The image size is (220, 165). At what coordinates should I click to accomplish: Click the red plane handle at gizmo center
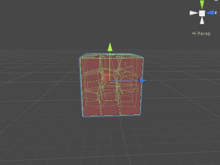pos(106,77)
